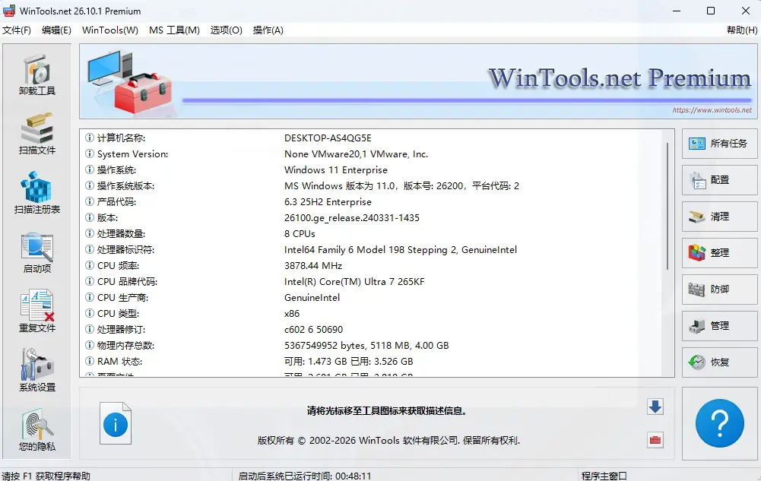Open the 扫描注册表 registry scanner
Screen dimensions: 761x481
(x=37, y=193)
